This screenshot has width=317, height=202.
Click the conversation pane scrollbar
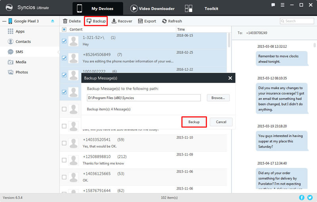(315, 45)
